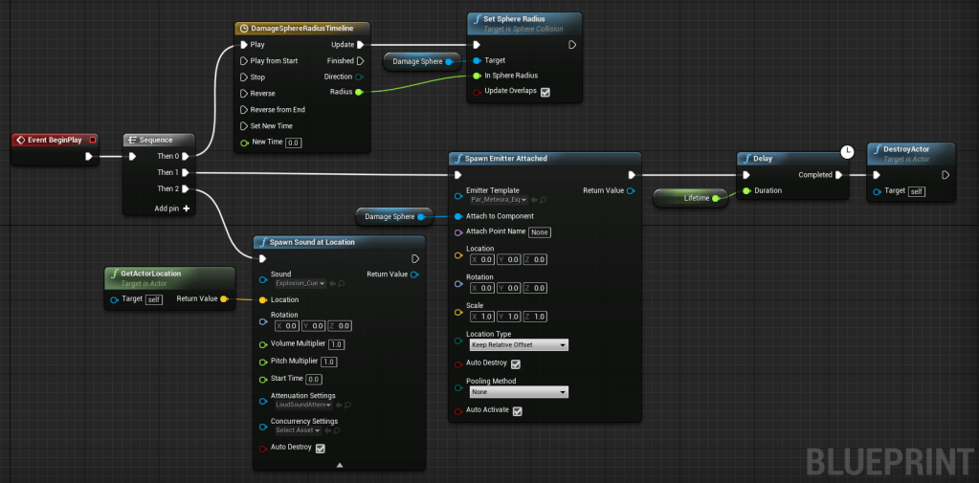Image resolution: width=979 pixels, height=483 pixels.
Task: Click the Then 1 execution pin on Sequence
Action: pyautogui.click(x=186, y=172)
